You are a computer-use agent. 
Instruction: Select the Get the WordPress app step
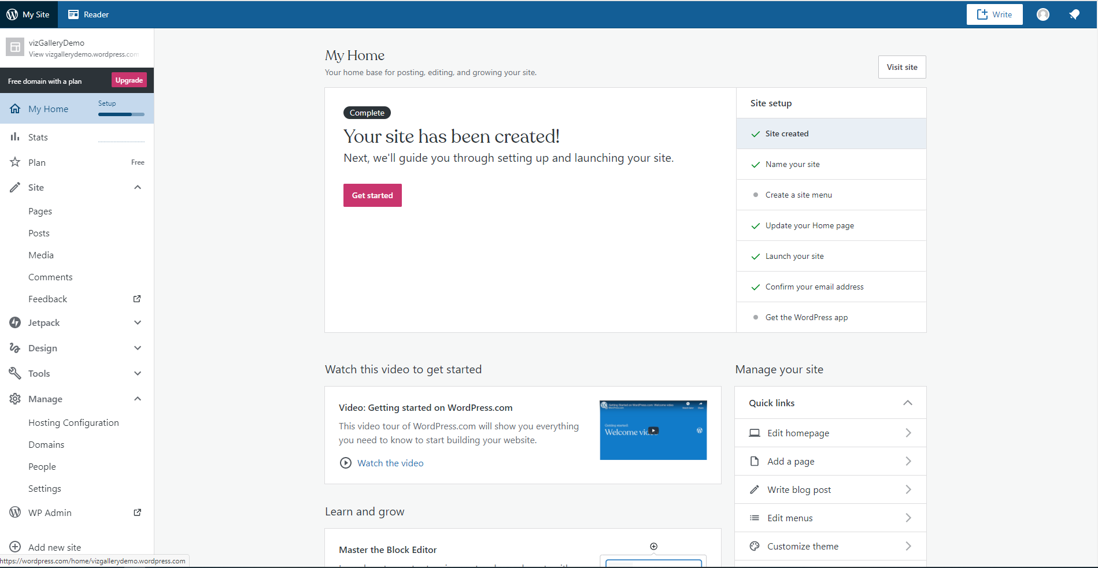[831, 317]
